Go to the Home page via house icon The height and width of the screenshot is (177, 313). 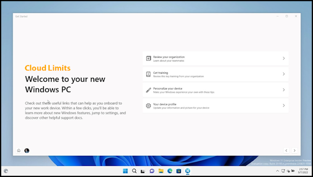click(19, 151)
